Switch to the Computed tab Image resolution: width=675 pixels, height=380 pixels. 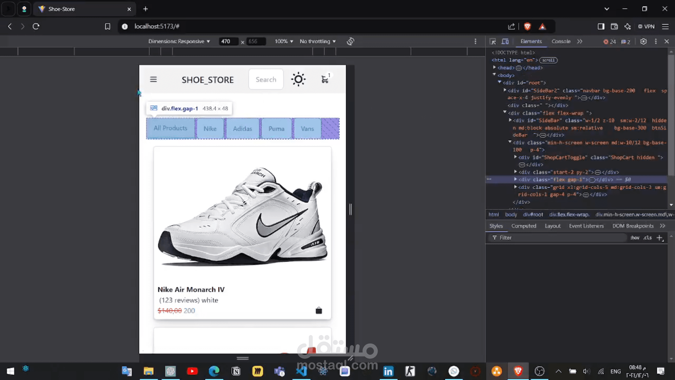click(x=523, y=226)
